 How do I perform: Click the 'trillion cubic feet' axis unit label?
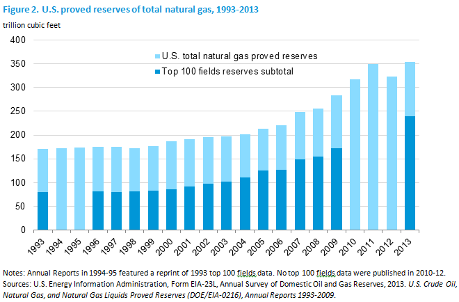(31, 26)
